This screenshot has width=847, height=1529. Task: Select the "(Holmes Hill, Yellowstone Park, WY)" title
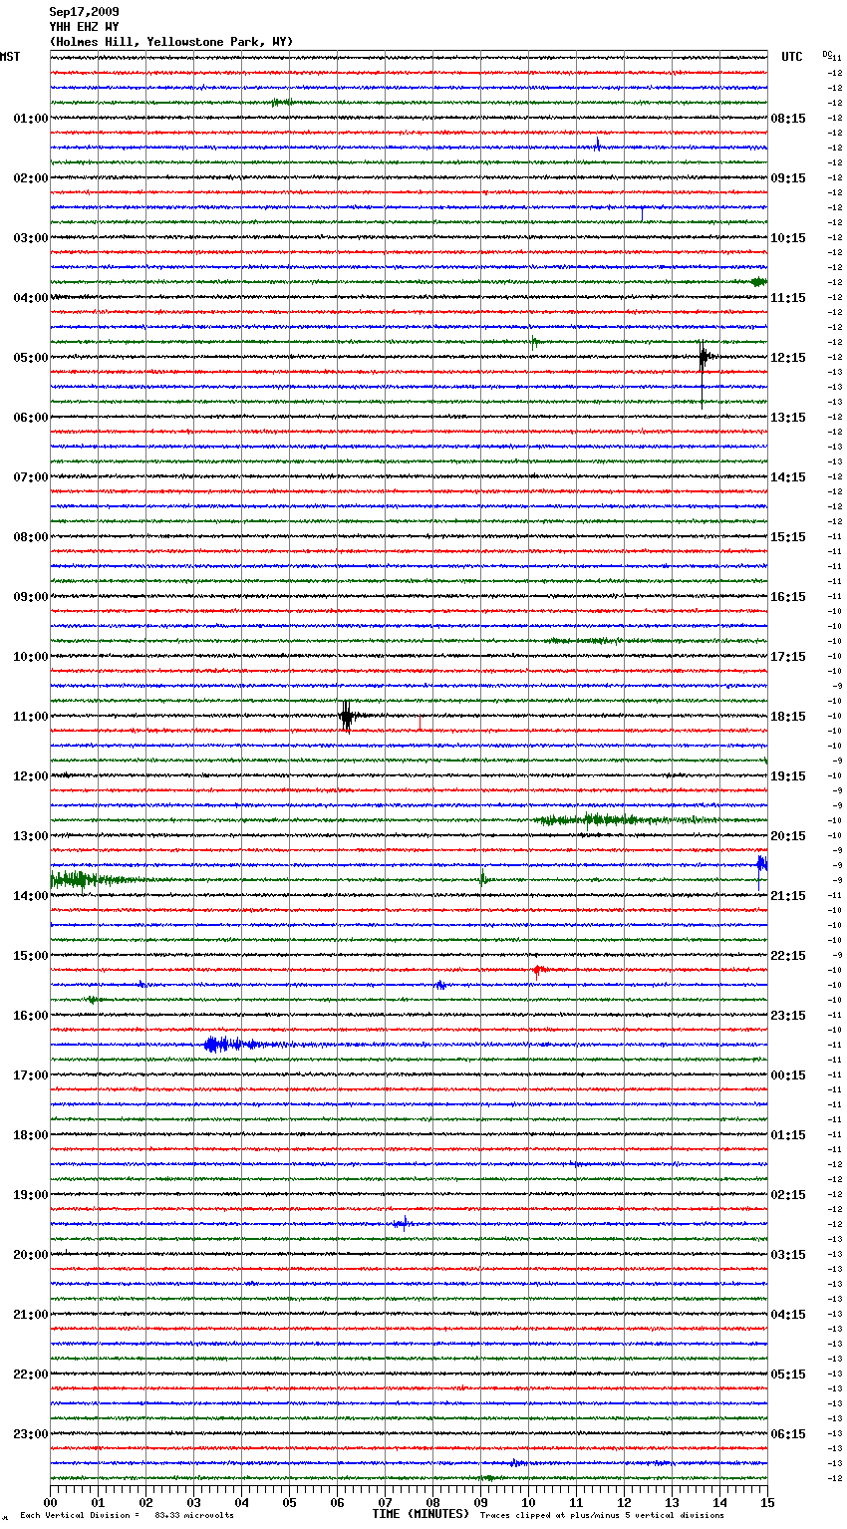point(171,42)
